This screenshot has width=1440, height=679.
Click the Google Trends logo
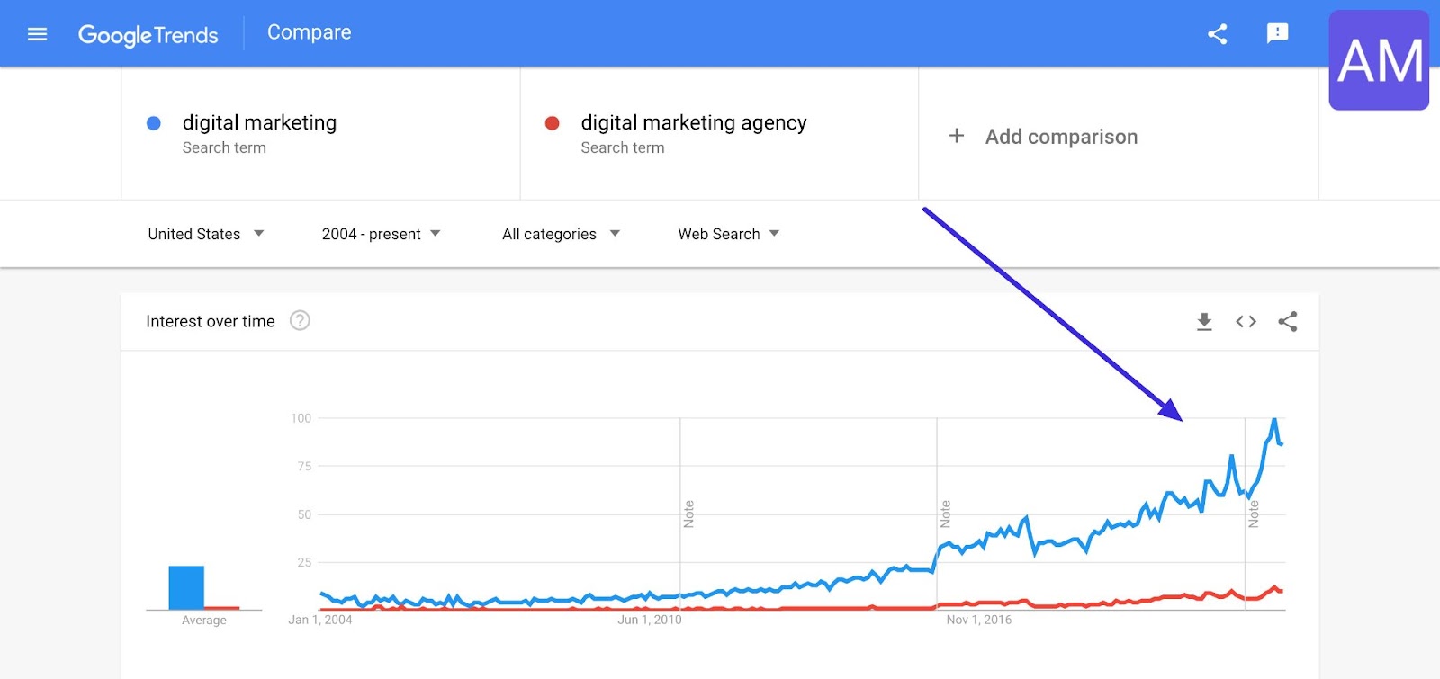tap(148, 35)
